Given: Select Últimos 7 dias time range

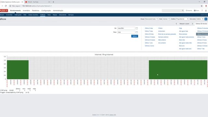Looking at the screenshot, I should (x=149, y=31).
